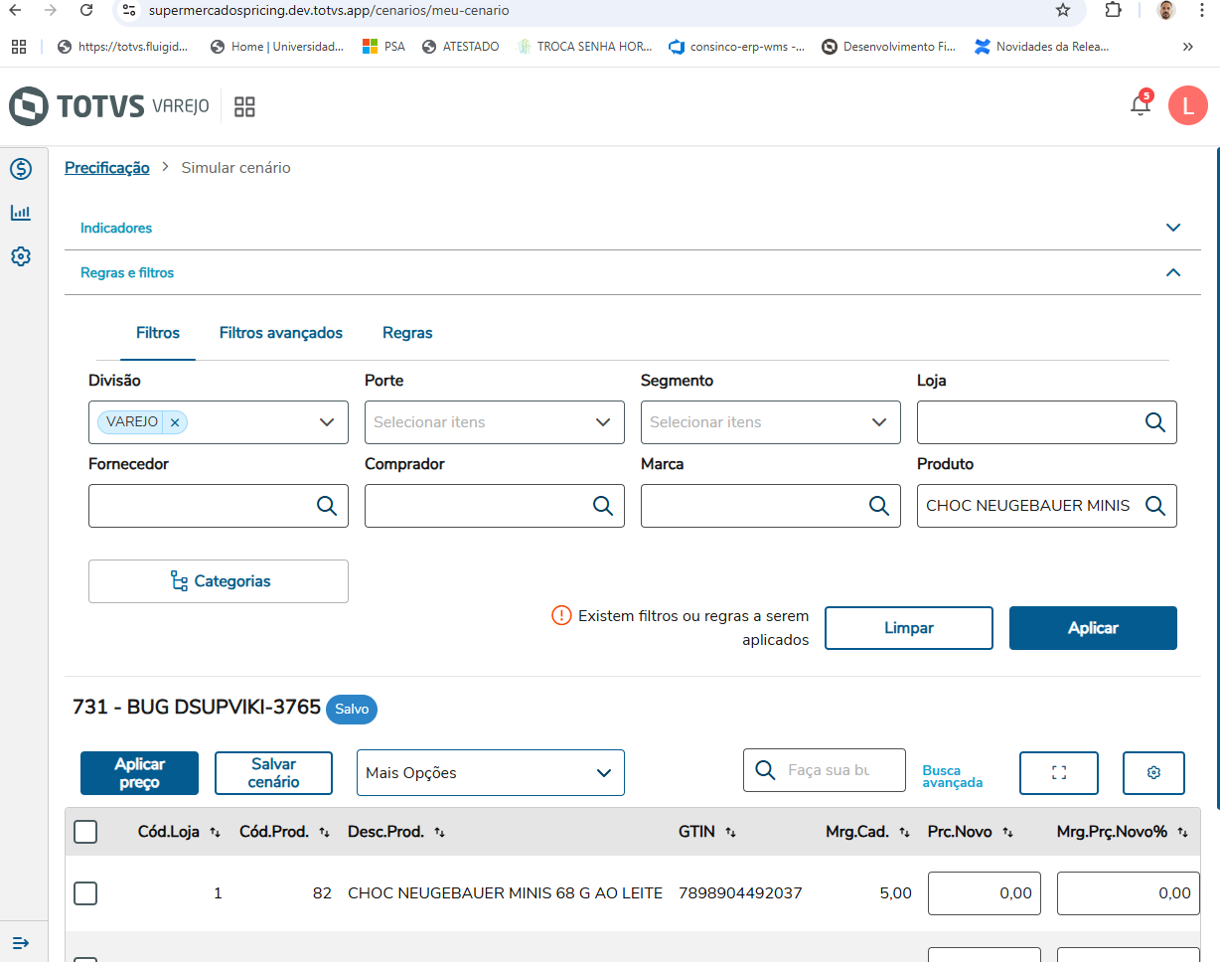1220x962 pixels.
Task: Reload the browser page
Action: pos(86,10)
